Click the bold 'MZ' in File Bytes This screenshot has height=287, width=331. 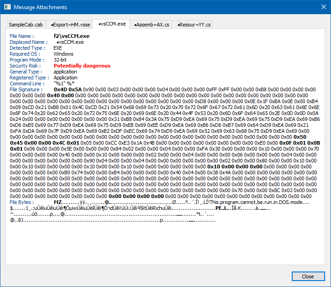point(58,202)
